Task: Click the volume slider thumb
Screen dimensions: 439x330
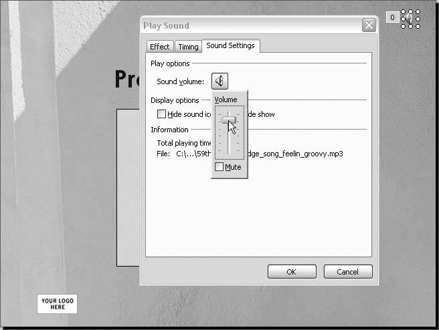Action: pyautogui.click(x=229, y=120)
